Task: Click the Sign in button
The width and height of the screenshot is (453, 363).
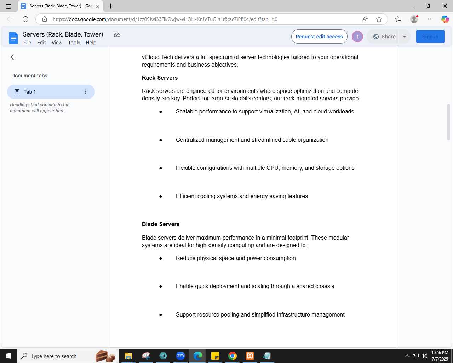Action: tap(430, 37)
